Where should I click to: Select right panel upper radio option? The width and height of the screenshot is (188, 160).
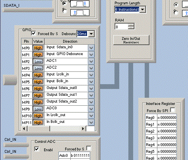pos(176,5)
